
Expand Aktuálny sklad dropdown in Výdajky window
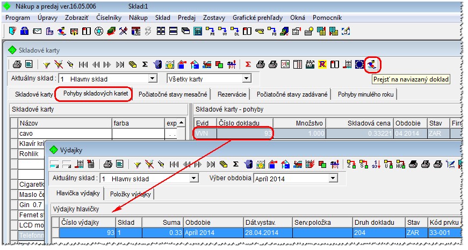click(194, 178)
